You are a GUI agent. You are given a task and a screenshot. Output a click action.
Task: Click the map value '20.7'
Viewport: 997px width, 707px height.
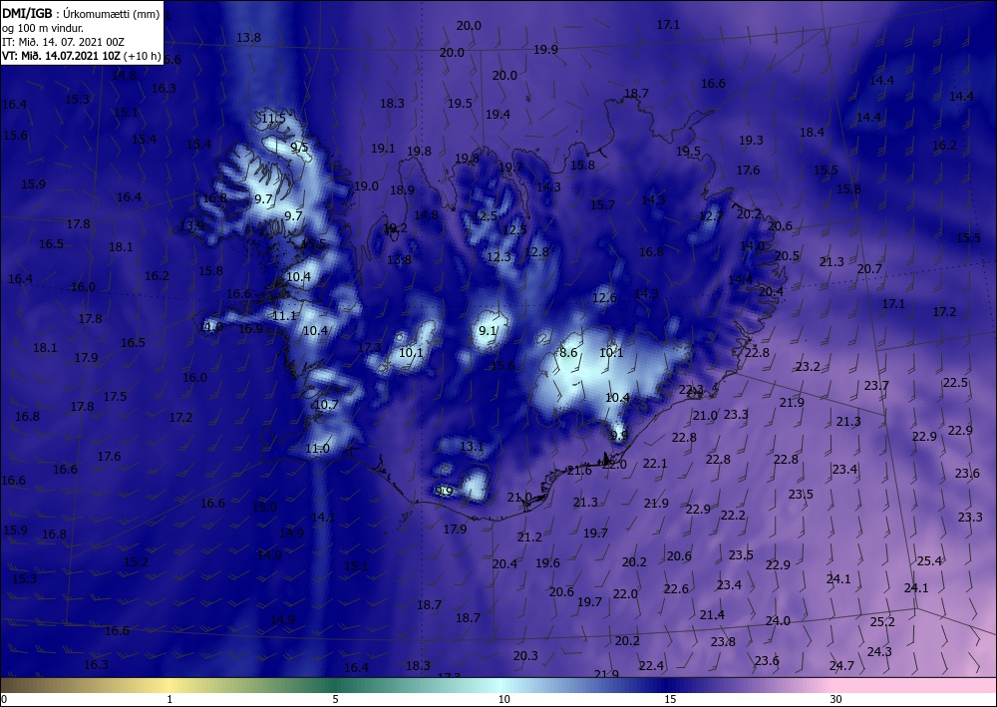tap(869, 269)
